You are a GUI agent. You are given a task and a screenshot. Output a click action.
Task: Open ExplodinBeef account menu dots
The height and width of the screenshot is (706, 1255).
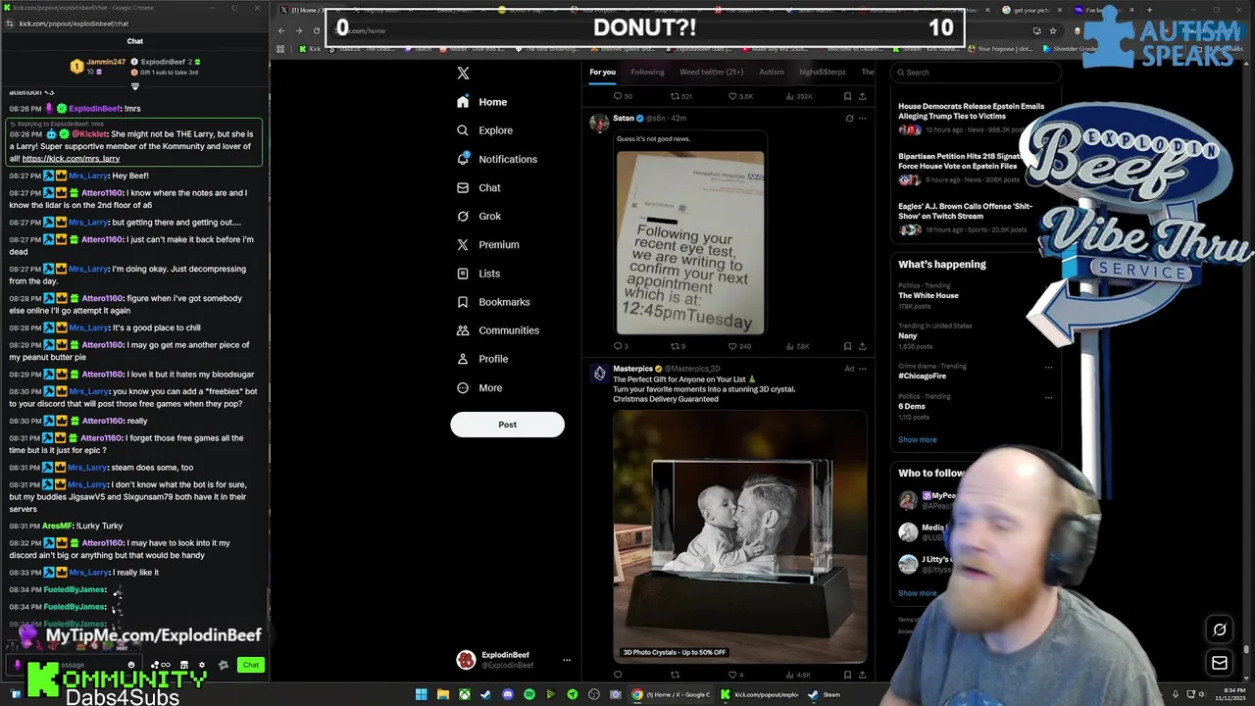tap(566, 660)
